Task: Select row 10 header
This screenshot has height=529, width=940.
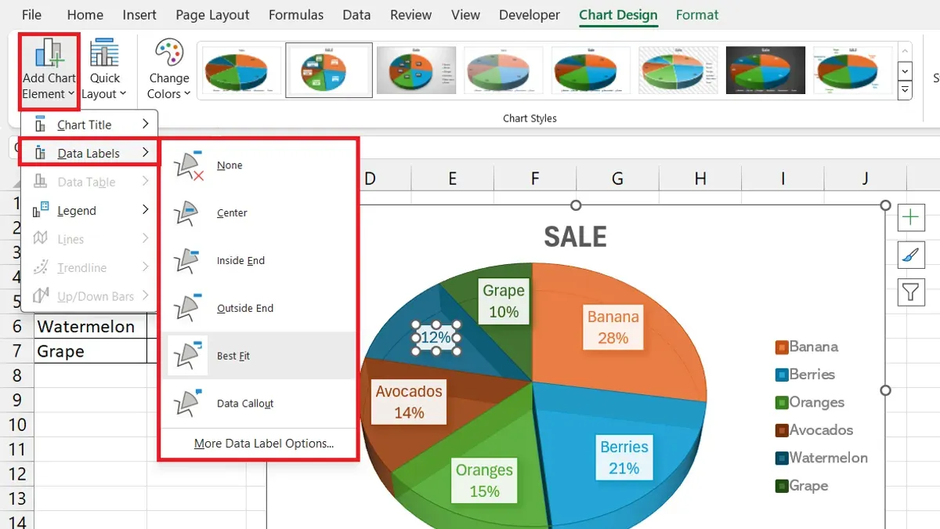Action: 16,425
